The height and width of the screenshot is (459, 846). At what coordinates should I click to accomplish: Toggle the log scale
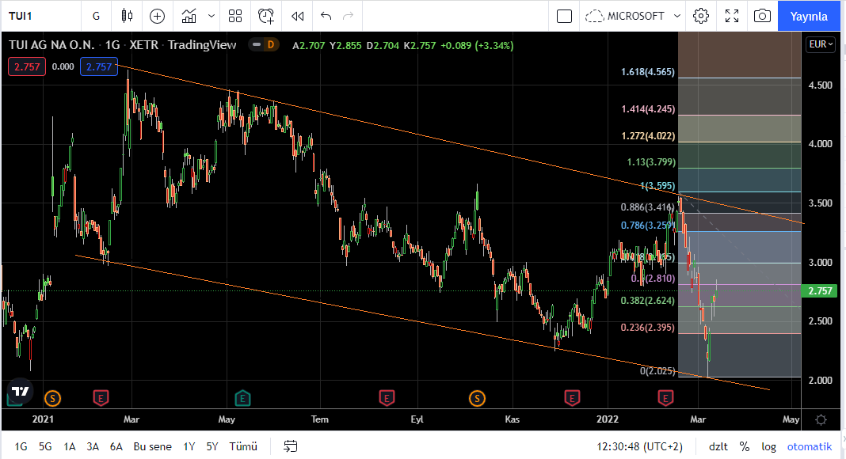point(769,446)
